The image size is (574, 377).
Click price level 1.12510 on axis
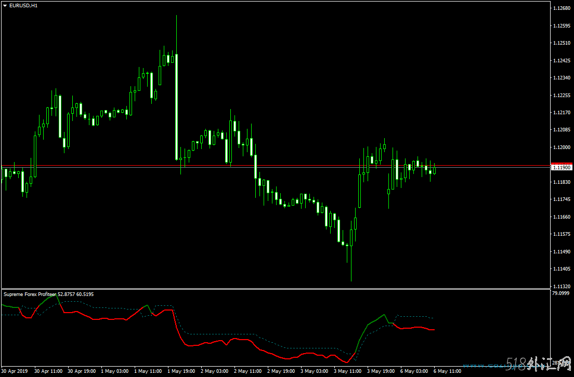[x=562, y=43]
